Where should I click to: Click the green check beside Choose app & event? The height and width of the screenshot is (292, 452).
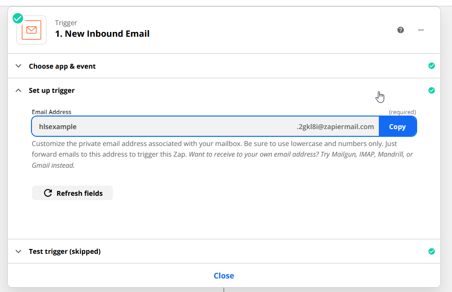pyautogui.click(x=431, y=66)
